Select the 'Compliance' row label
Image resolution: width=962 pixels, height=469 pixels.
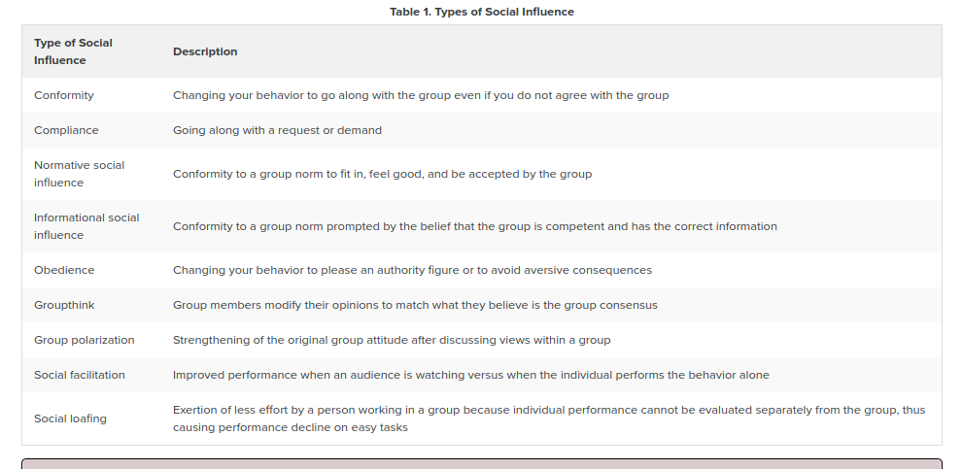(66, 130)
